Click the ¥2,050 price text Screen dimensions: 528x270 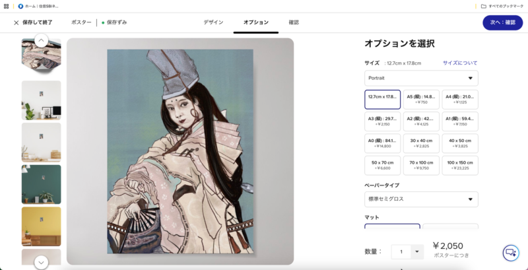click(448, 246)
